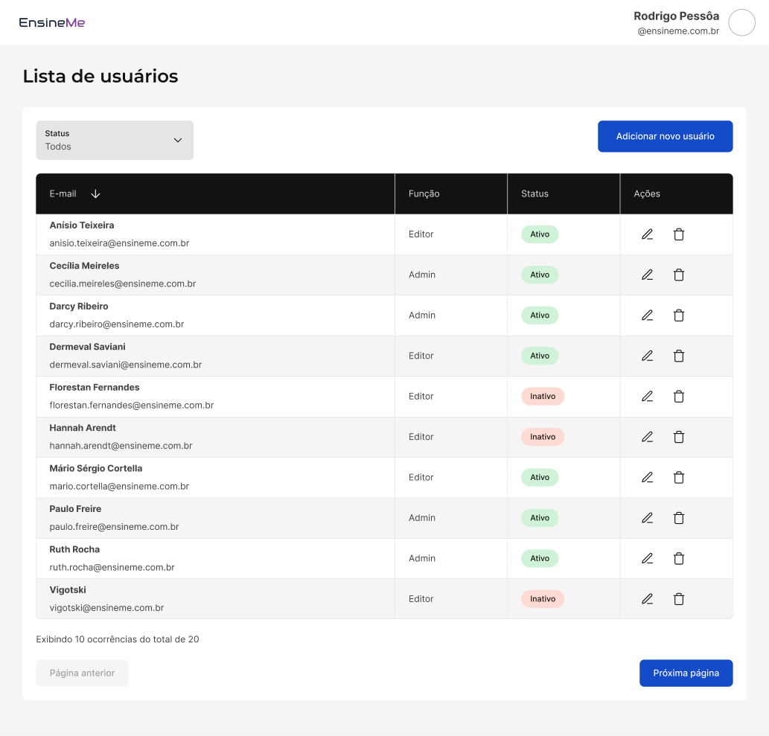Click the chevron in the Status filter
Image resolution: width=769 pixels, height=736 pixels.
pos(178,140)
